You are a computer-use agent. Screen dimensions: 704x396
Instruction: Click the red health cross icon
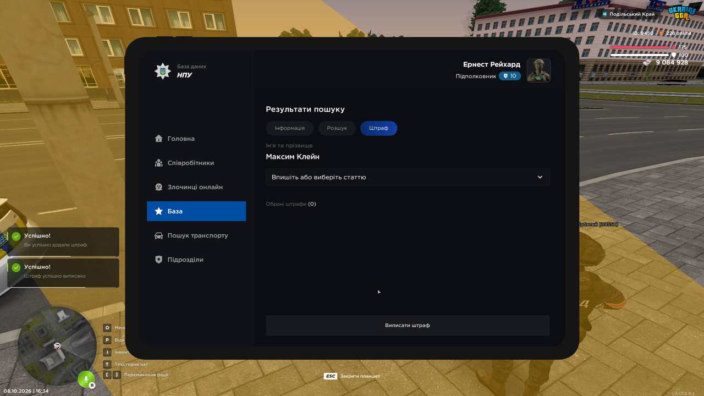tap(674, 47)
